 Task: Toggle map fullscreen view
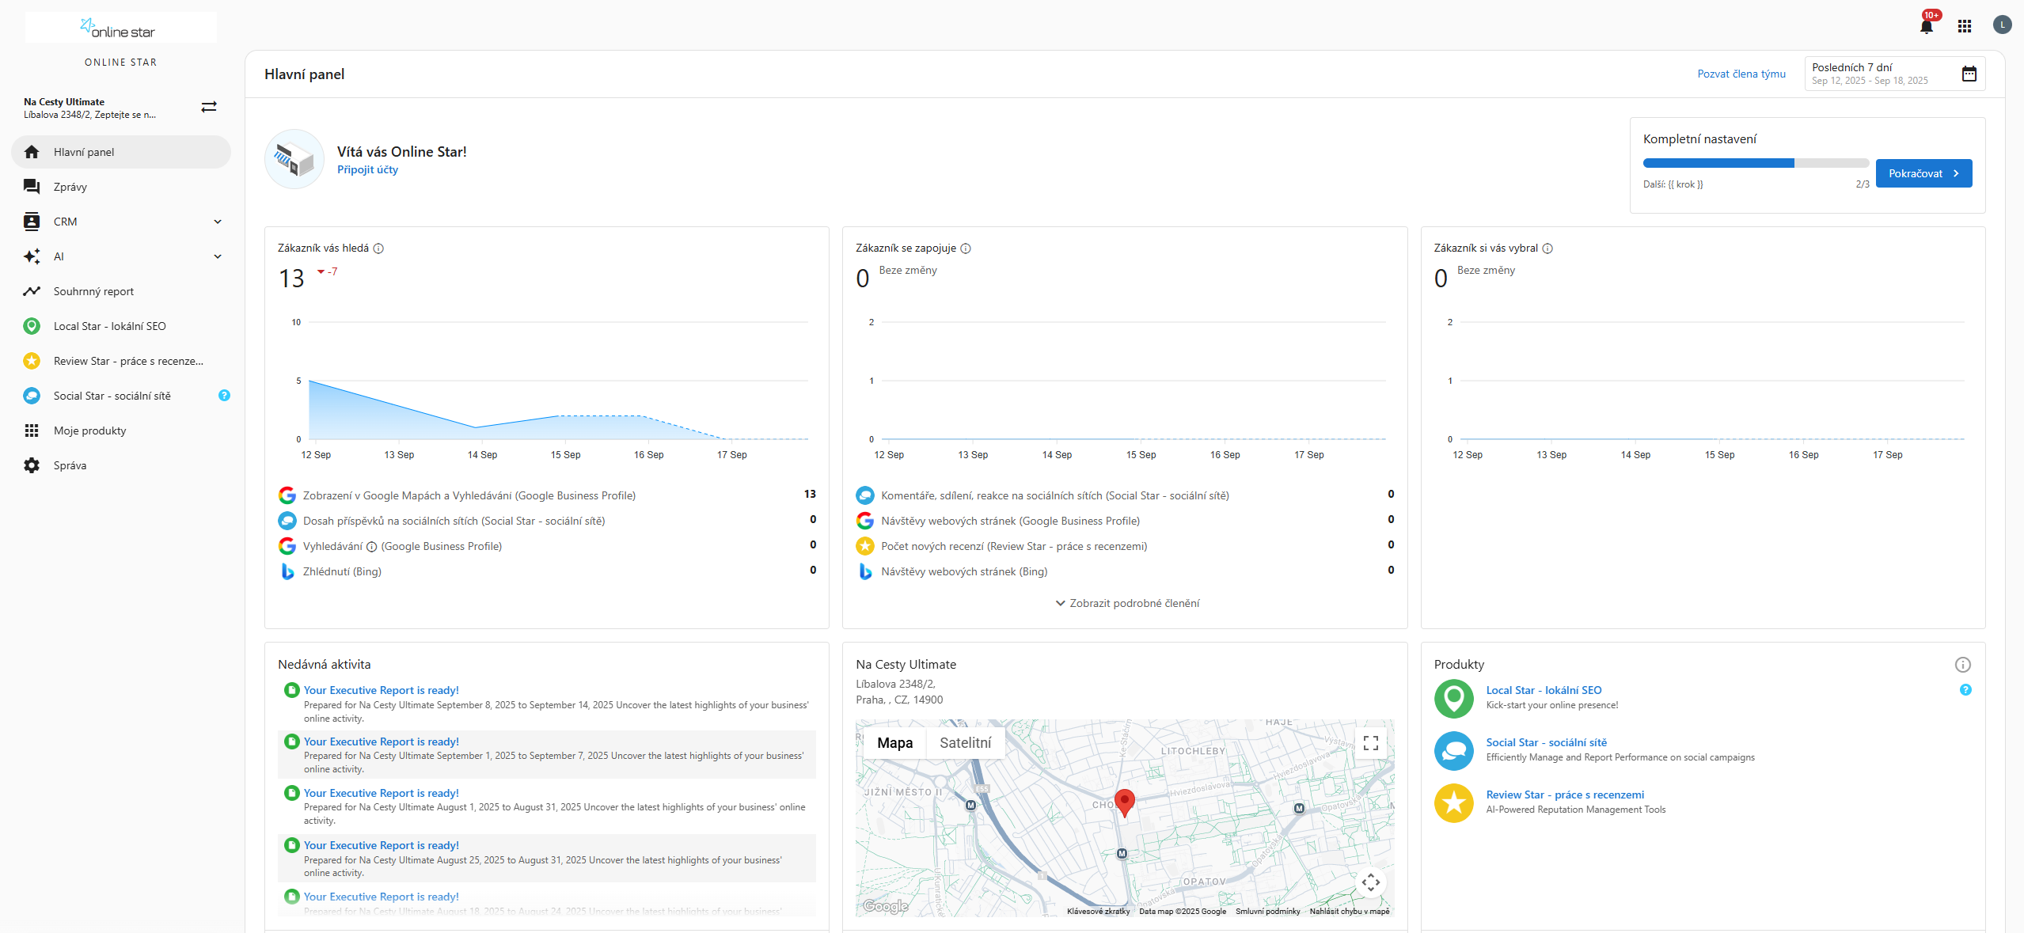[x=1370, y=743]
